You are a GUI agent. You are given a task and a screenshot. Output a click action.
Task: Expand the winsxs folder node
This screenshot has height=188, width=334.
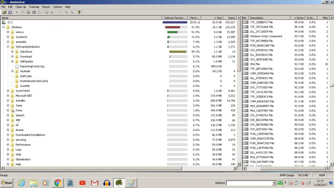[8, 32]
